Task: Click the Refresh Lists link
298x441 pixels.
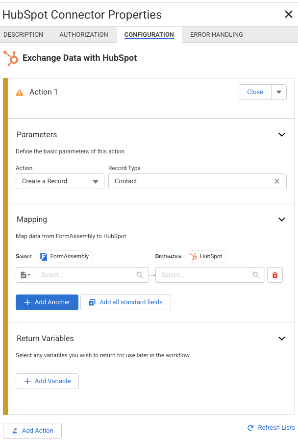Action: click(271, 428)
